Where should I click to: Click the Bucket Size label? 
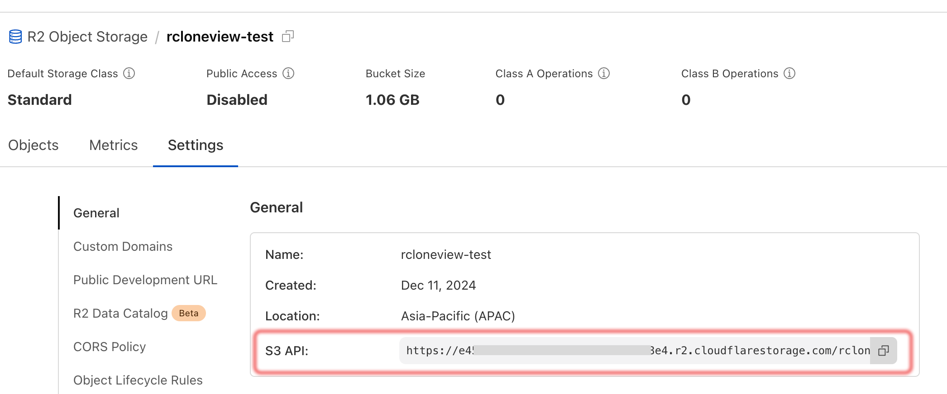point(396,74)
